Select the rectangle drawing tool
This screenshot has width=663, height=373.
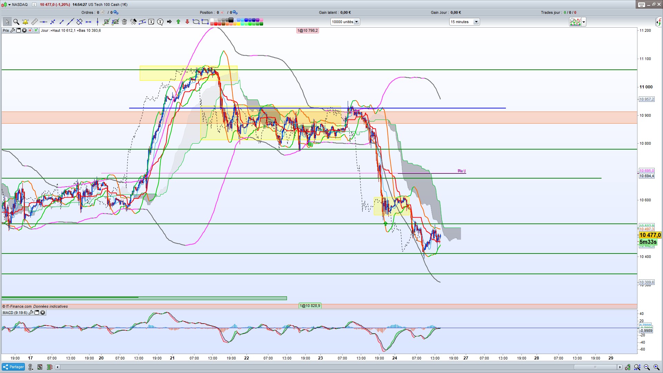coord(205,22)
